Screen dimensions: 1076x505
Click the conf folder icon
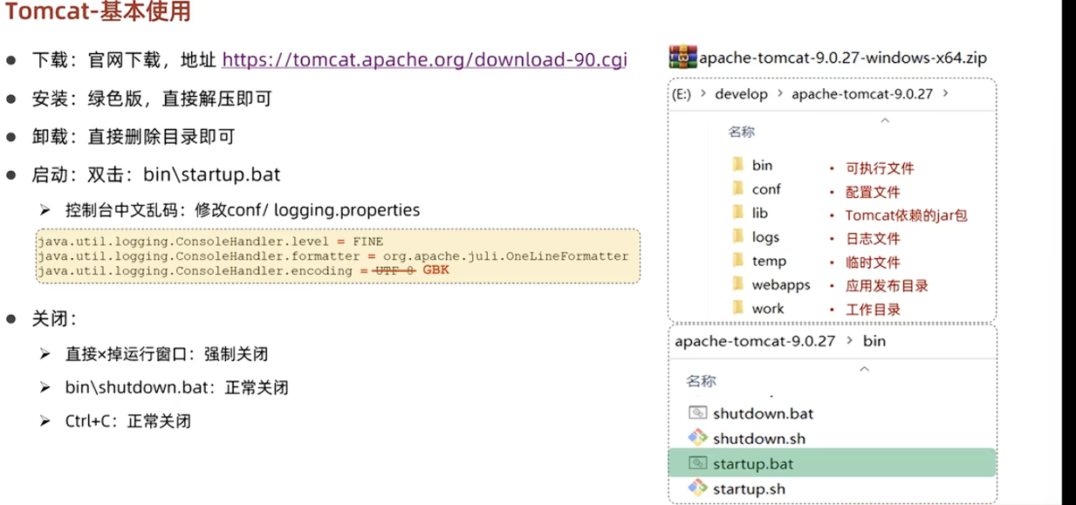737,189
